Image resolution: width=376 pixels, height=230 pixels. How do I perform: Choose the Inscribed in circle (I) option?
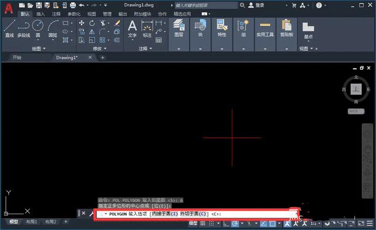point(165,214)
